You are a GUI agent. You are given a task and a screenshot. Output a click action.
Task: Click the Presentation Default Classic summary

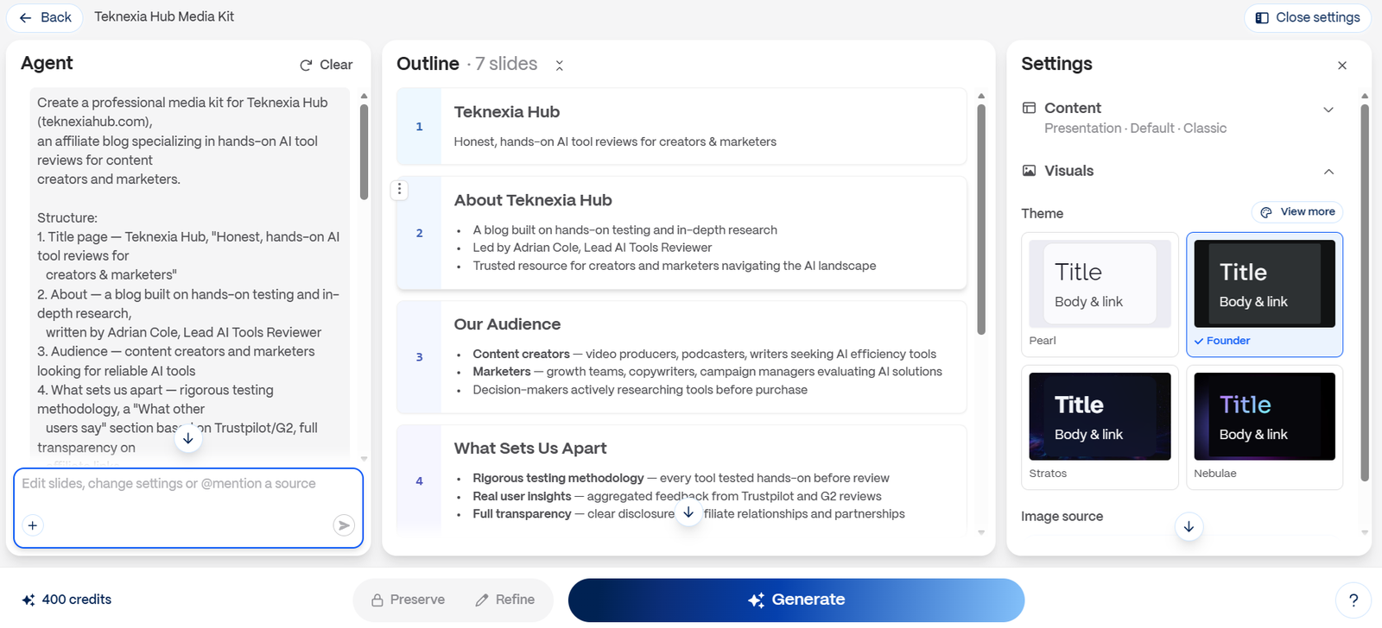pyautogui.click(x=1135, y=129)
